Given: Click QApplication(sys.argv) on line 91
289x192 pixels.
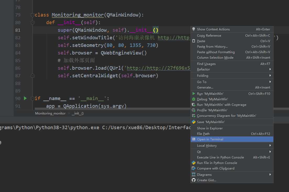Looking at the screenshot, I should (x=95, y=106).
